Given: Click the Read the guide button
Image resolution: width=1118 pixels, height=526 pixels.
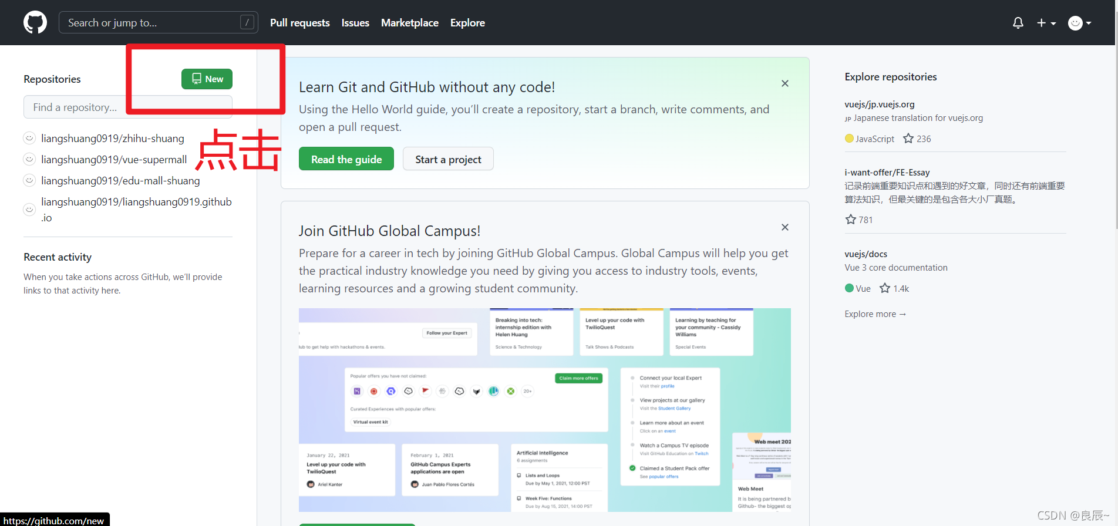Looking at the screenshot, I should click(346, 159).
